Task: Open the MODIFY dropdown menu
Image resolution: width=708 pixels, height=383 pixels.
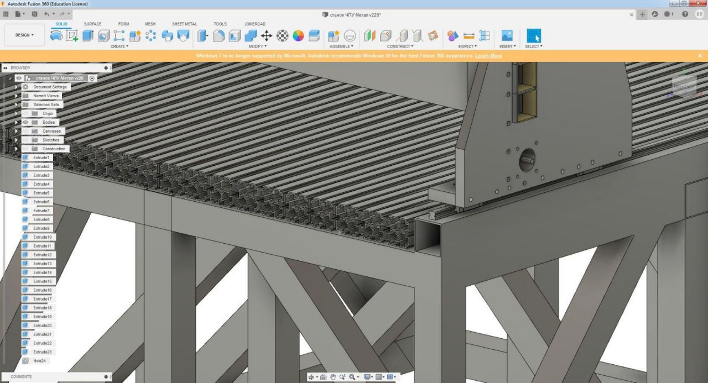Action: [257, 46]
